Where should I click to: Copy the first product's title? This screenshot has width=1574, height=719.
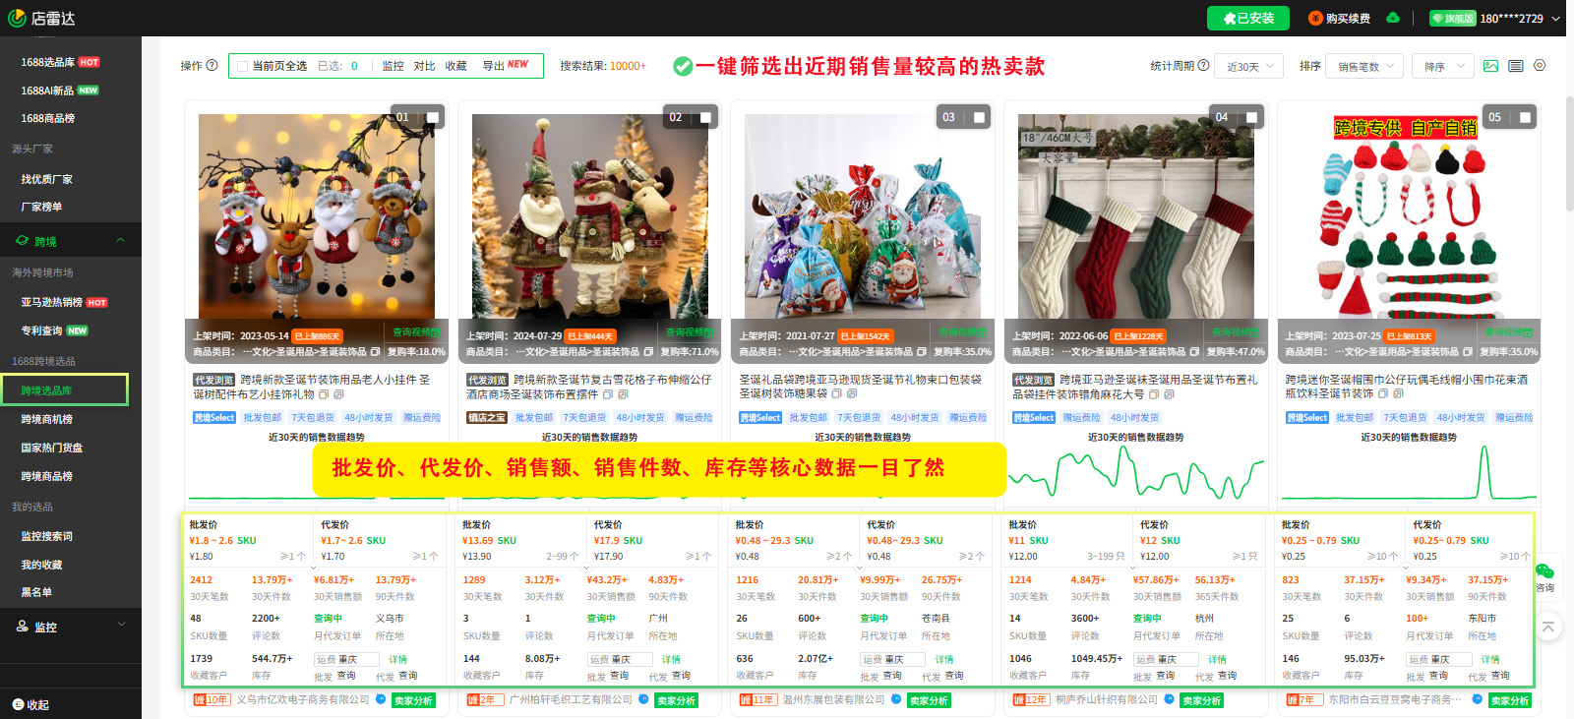click(x=323, y=394)
